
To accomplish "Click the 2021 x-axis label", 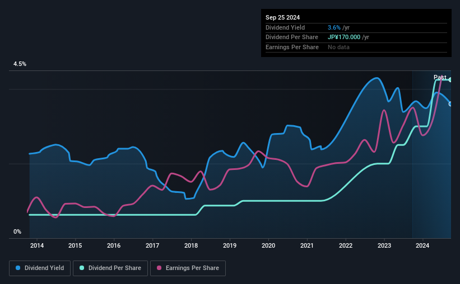I will click(307, 245).
